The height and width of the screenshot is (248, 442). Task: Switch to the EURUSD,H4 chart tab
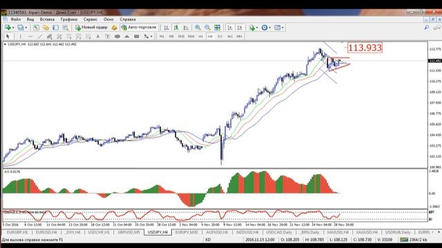click(46, 232)
